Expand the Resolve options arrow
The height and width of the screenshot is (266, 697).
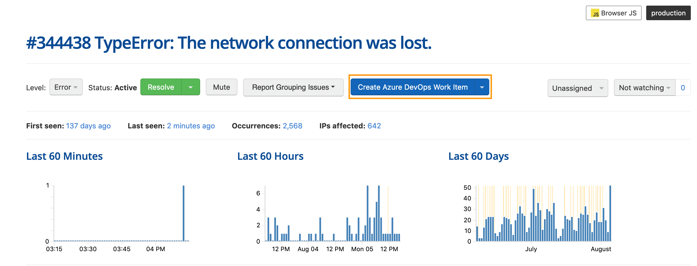pyautogui.click(x=191, y=87)
